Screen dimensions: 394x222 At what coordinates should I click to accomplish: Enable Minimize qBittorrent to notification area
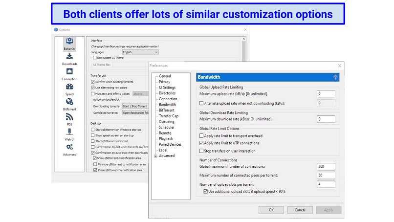pyautogui.click(x=95, y=164)
